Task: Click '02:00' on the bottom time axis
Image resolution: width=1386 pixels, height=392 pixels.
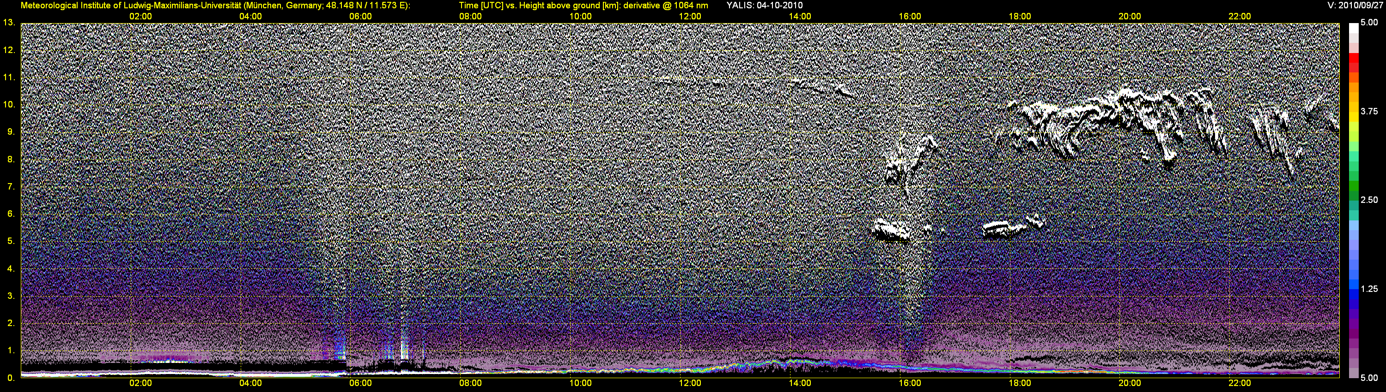Action: [141, 383]
